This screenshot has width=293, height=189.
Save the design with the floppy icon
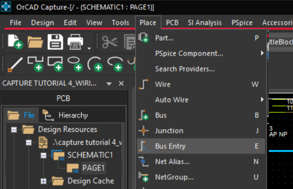pos(56,42)
